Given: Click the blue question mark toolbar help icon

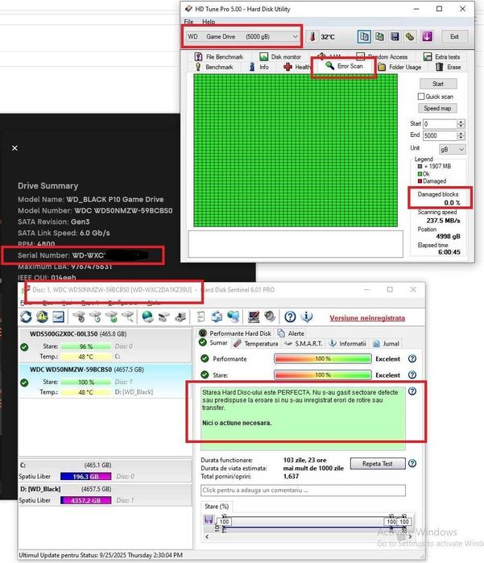Looking at the screenshot, I should (x=290, y=317).
